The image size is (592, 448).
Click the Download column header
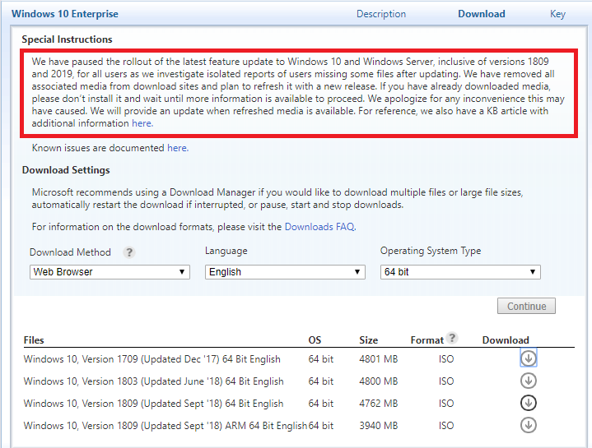506,340
